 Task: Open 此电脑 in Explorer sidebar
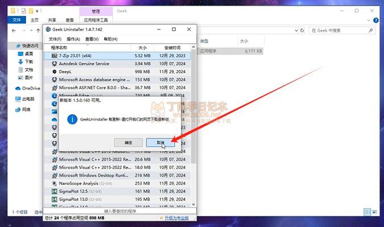[25, 99]
